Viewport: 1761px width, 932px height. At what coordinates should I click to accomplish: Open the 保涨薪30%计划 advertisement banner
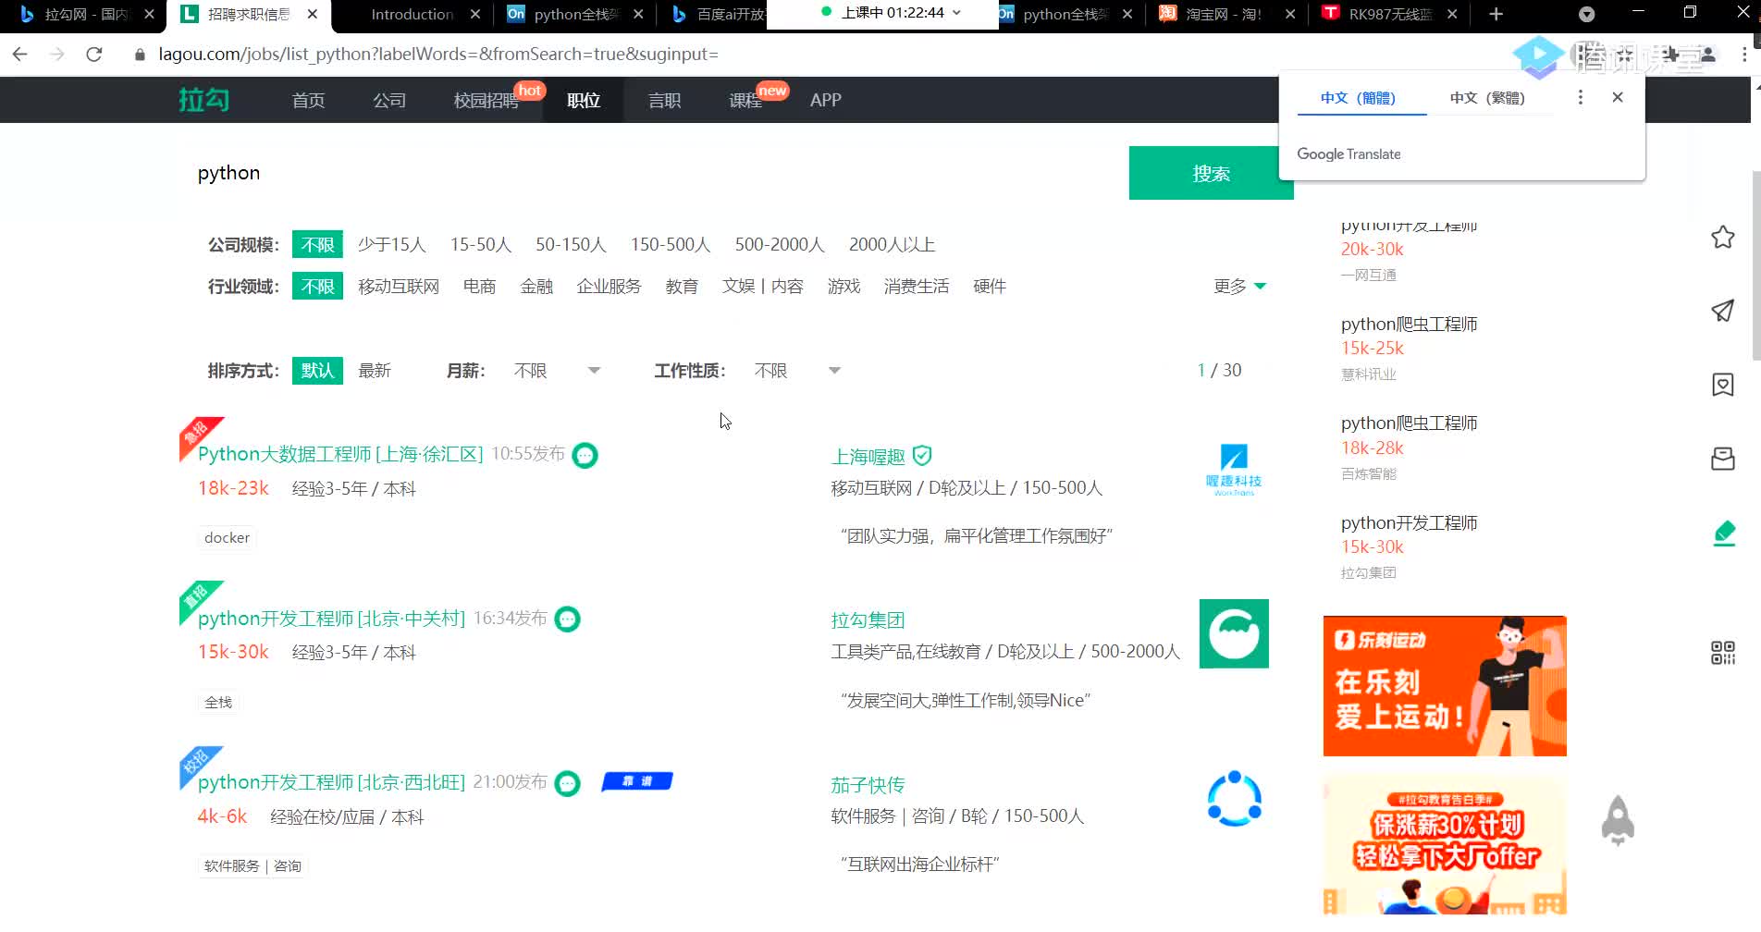1445,845
